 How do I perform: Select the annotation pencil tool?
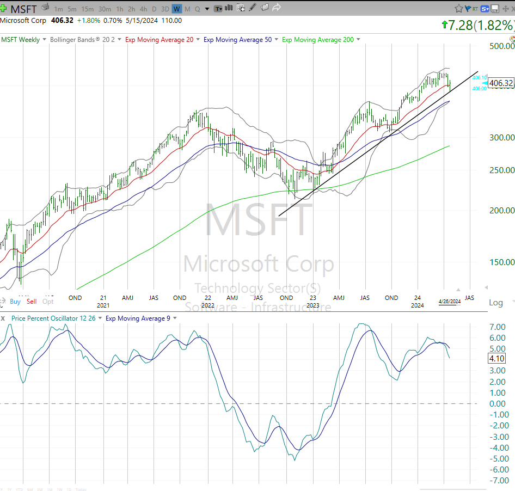252,8
